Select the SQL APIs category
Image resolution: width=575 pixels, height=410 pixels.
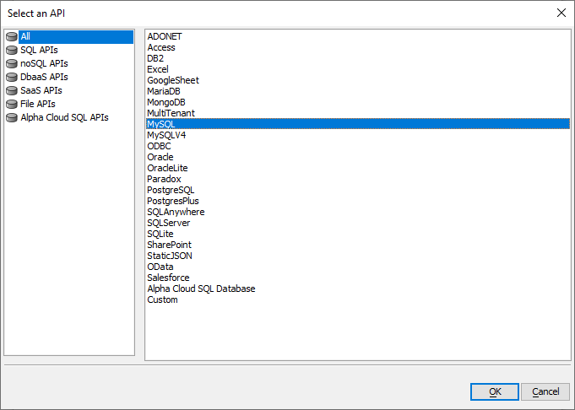tap(39, 51)
